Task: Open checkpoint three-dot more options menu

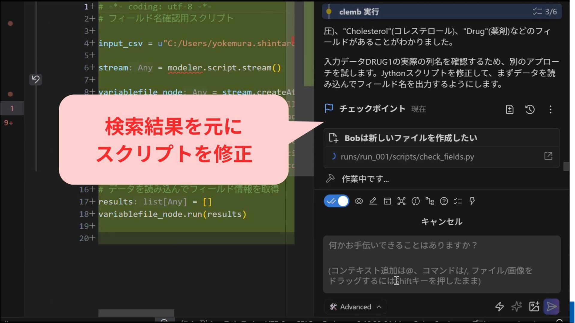Action: coord(550,109)
